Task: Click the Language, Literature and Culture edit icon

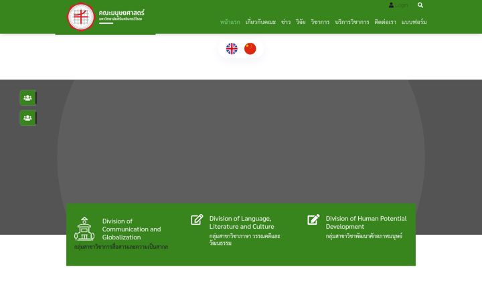Action: pos(197,219)
